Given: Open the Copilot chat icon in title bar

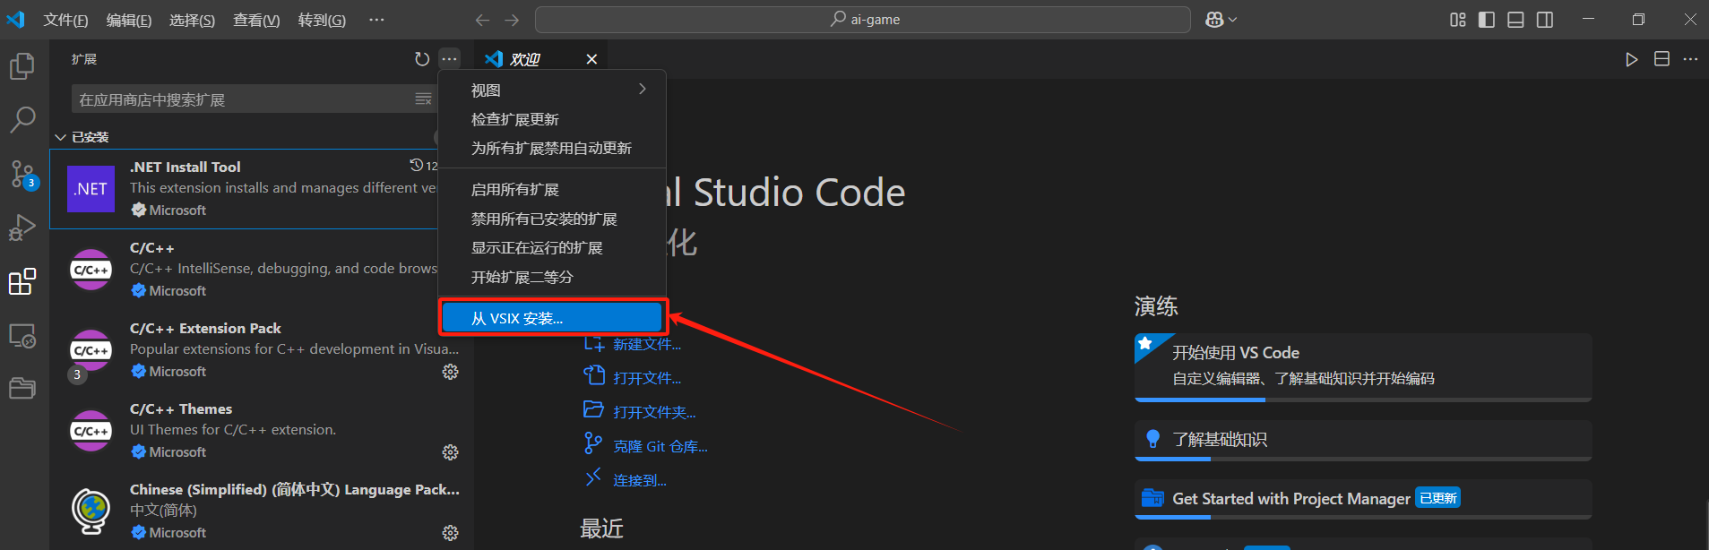Looking at the screenshot, I should tap(1215, 20).
